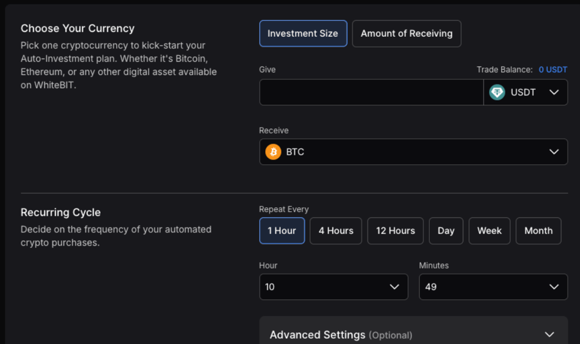Click the chevron arrow in the Receive field
Screen dimensions: 580x344
(554, 152)
